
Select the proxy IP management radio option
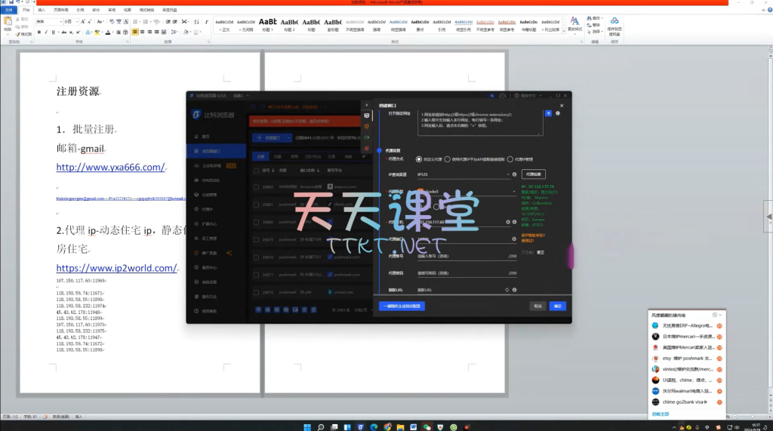(510, 159)
